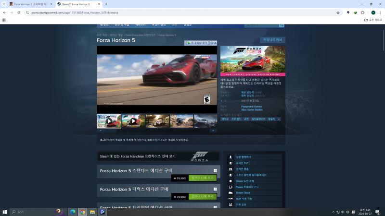Open site information icon in address bar
The height and width of the screenshot is (216, 385).
point(27,12)
